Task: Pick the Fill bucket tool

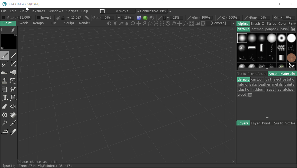Action: pos(13,115)
